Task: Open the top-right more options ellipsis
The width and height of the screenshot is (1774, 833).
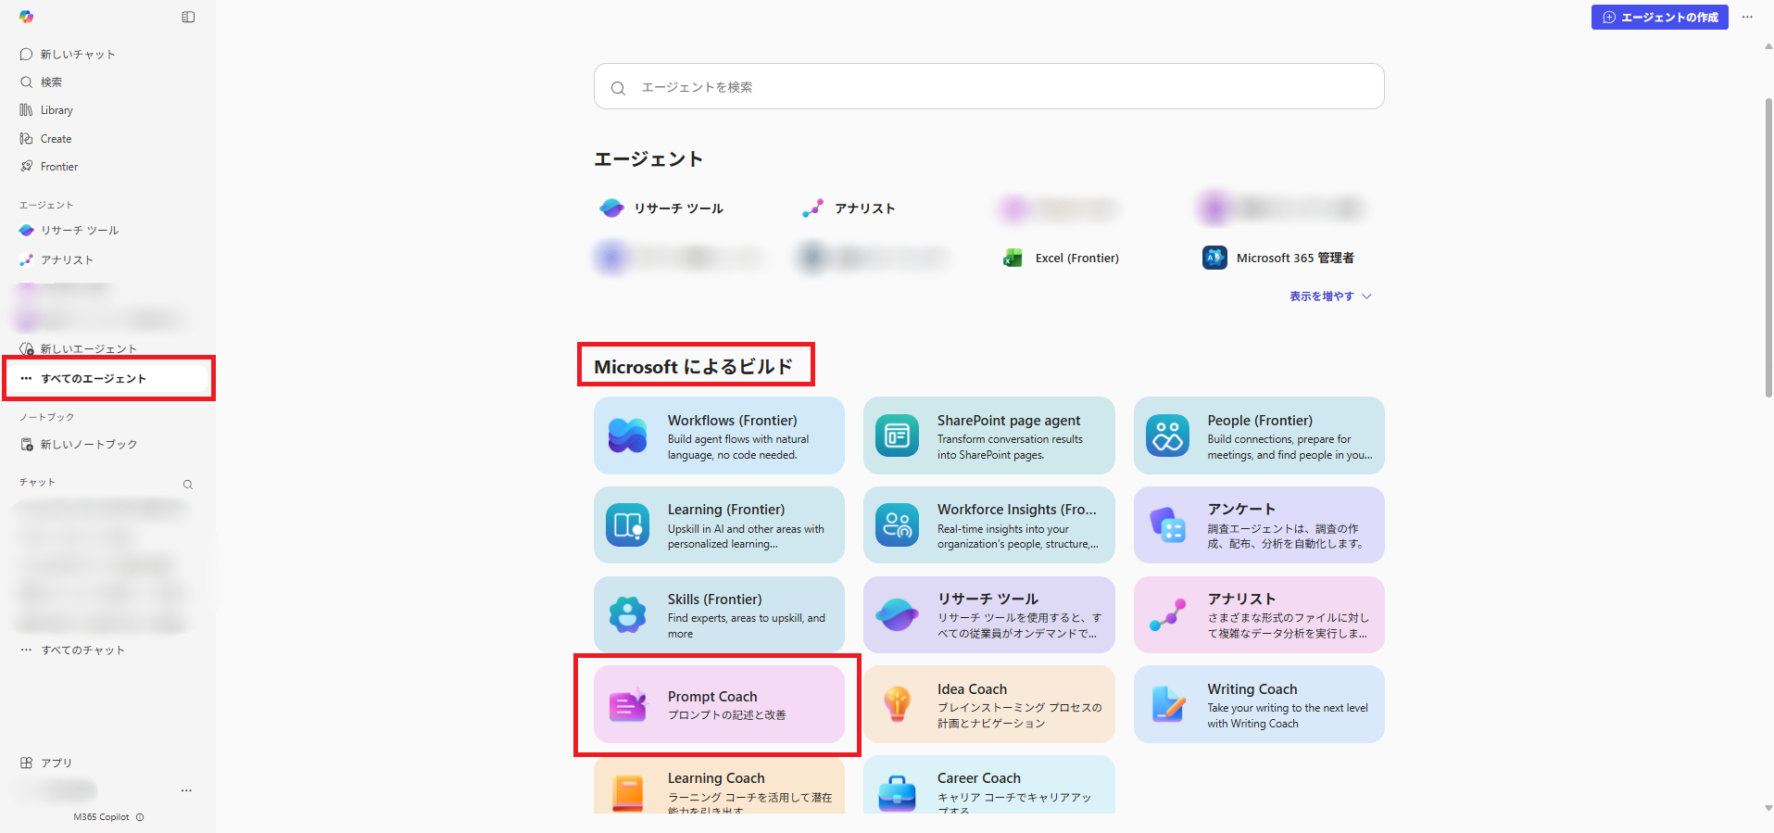Action: 1747,17
